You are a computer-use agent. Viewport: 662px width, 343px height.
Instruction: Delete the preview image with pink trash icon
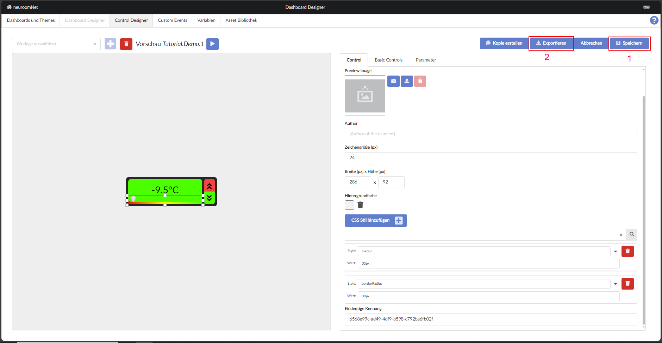pyautogui.click(x=420, y=81)
